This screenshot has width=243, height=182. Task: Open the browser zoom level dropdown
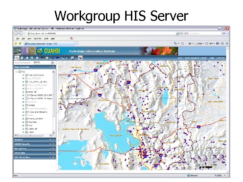tap(225, 175)
